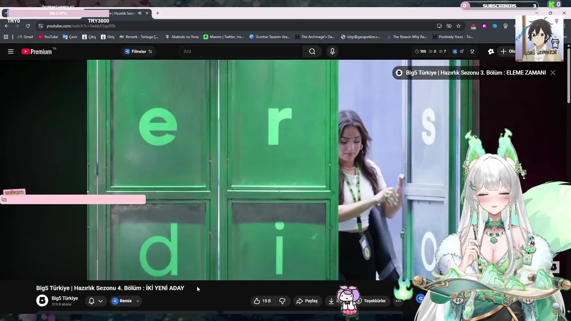Expand the notification options chevron
The height and width of the screenshot is (321, 571).
tap(100, 301)
